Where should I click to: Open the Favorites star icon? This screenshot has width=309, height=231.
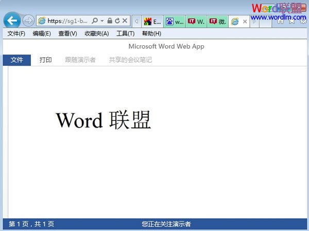(x=292, y=21)
